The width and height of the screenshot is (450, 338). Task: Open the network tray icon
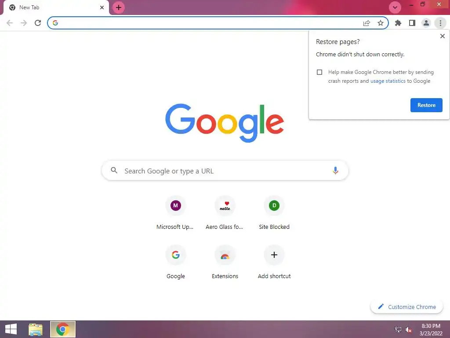(398, 330)
